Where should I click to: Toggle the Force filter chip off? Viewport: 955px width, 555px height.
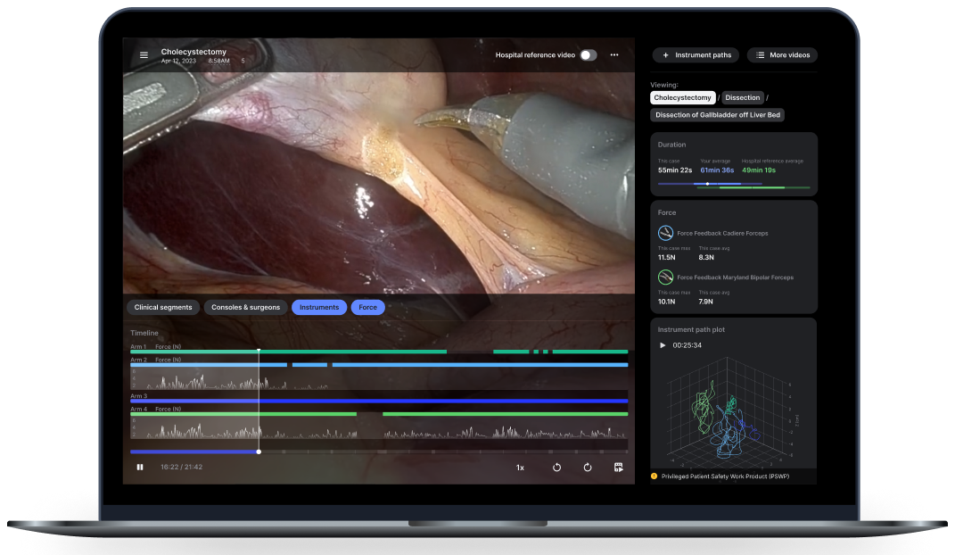tap(367, 307)
